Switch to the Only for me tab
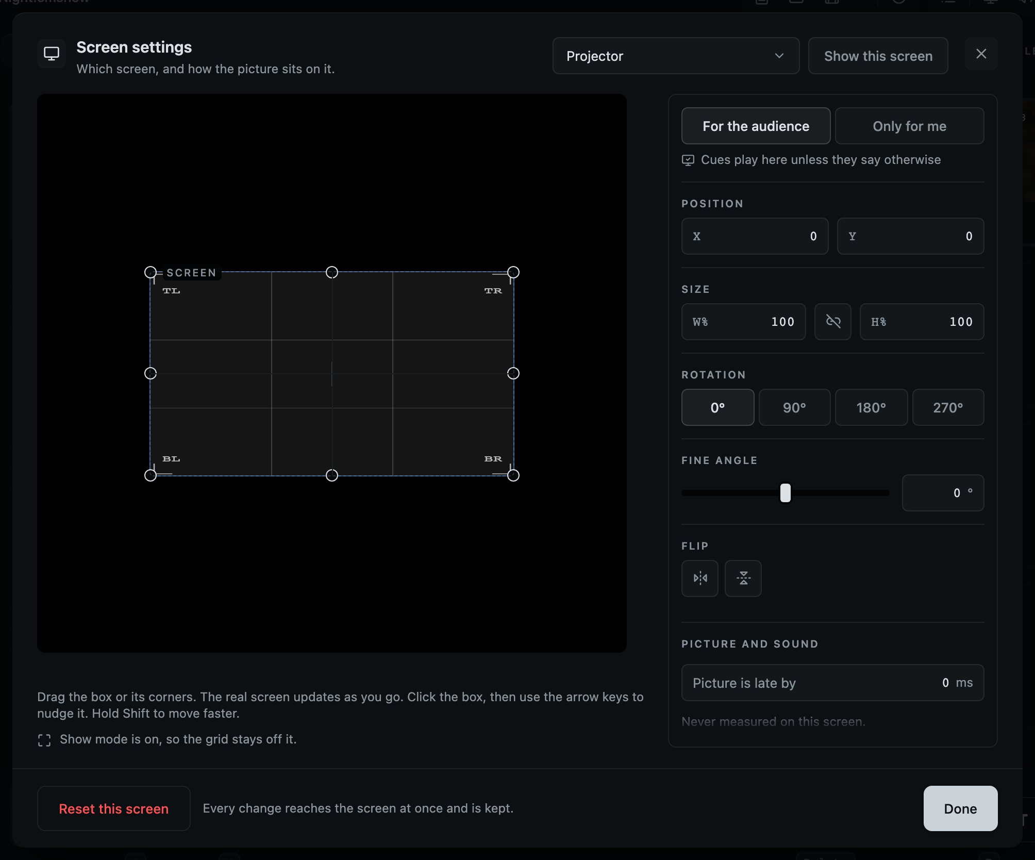The image size is (1035, 860). [909, 126]
